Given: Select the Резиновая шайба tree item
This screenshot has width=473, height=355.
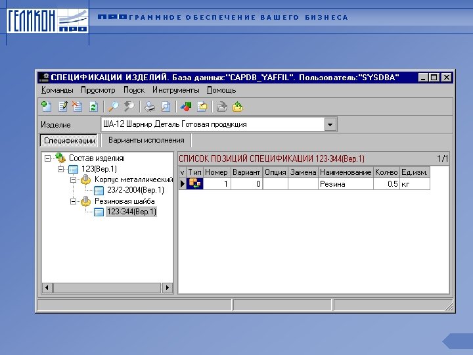Looking at the screenshot, I should 125,201.
